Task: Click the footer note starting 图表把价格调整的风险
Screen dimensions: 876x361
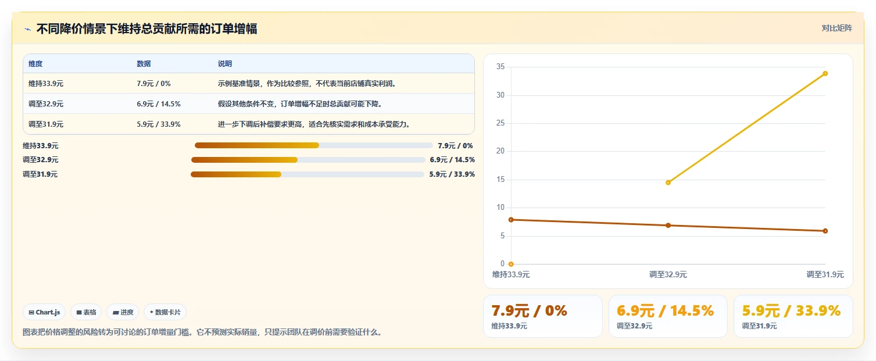Action: coord(202,333)
